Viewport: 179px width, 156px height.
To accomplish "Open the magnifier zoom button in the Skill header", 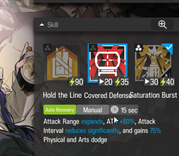I will 162,24.
